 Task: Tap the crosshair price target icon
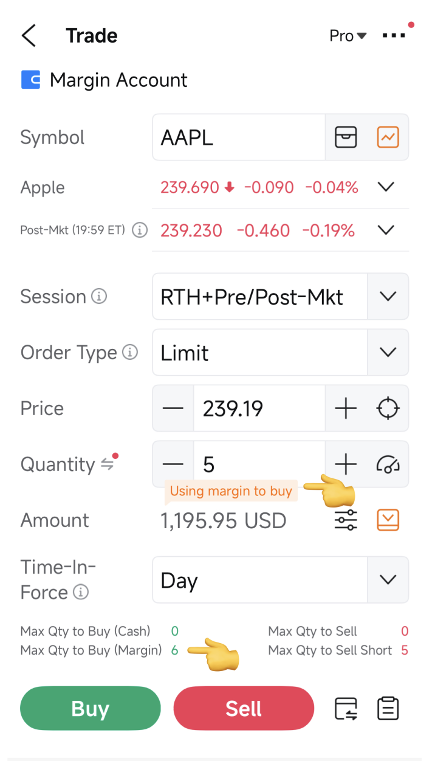pyautogui.click(x=388, y=408)
